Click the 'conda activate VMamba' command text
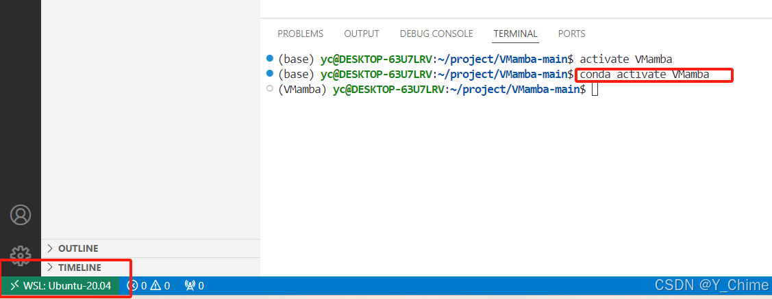The width and height of the screenshot is (772, 299). coord(645,75)
